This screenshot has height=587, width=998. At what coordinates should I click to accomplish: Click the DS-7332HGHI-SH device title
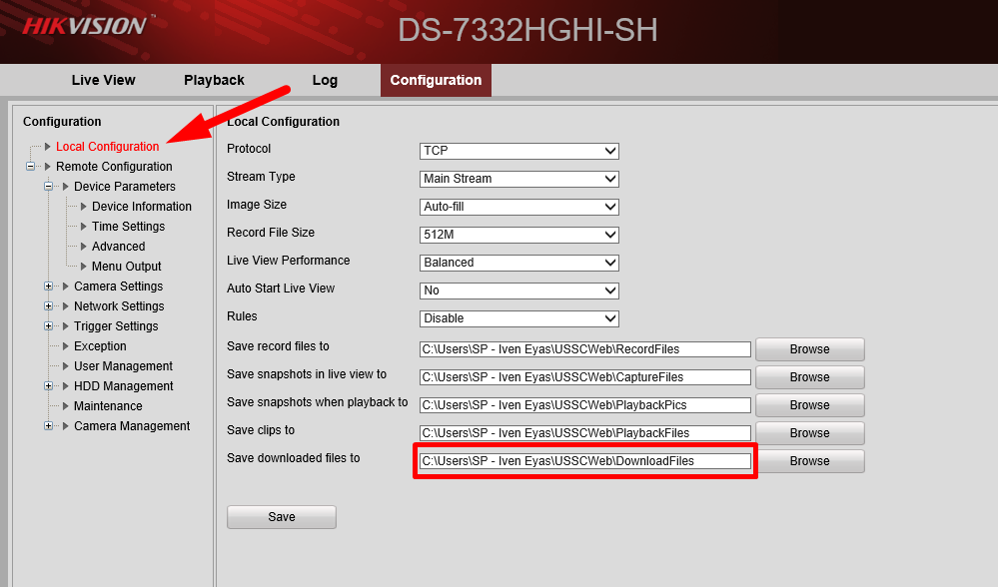click(x=527, y=30)
